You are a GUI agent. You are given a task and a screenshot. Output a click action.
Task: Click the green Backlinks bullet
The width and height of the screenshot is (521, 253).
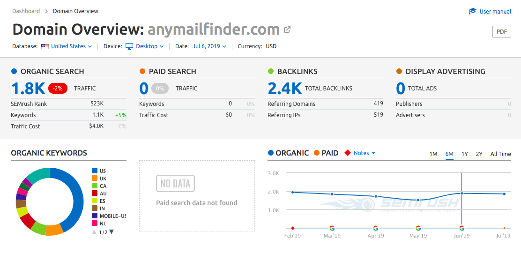coord(270,71)
